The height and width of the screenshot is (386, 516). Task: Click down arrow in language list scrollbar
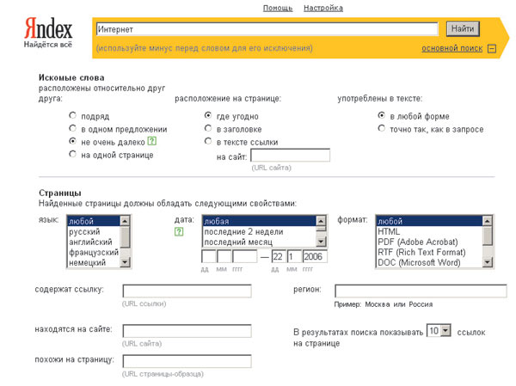[x=125, y=263]
